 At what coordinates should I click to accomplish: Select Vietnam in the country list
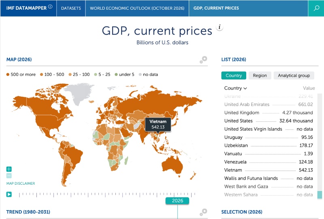[269, 170]
